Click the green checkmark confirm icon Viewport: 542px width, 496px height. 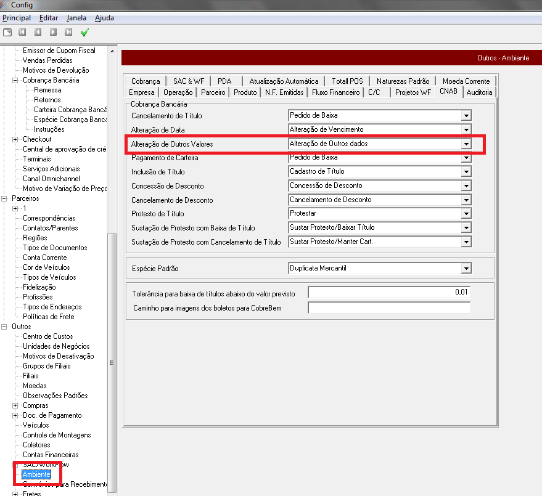click(x=84, y=33)
